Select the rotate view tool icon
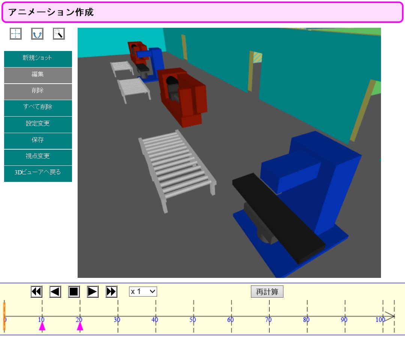 pos(37,34)
